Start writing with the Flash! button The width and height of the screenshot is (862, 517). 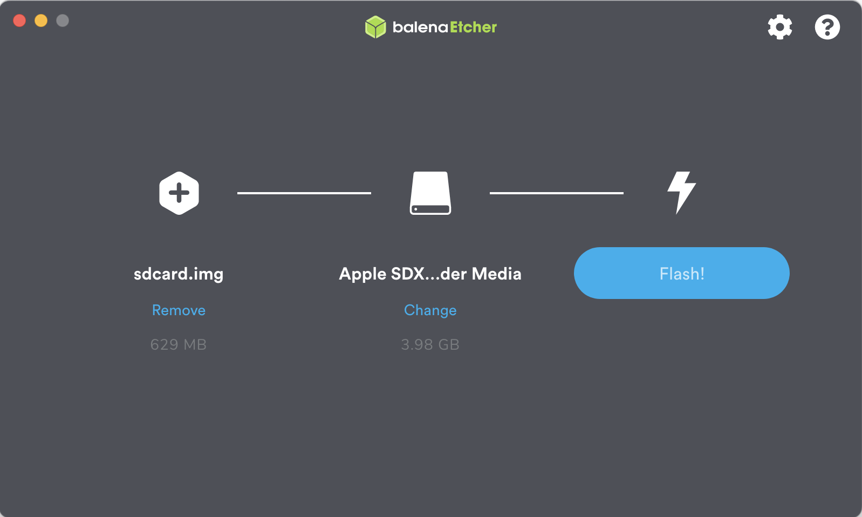682,273
